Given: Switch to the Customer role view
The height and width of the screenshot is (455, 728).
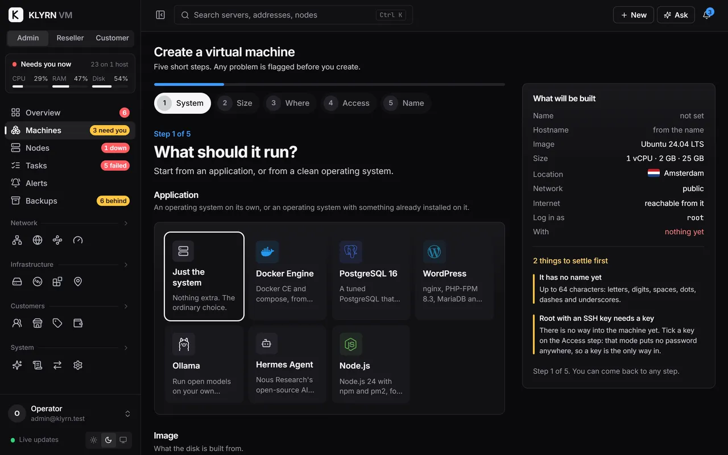Looking at the screenshot, I should coord(112,38).
